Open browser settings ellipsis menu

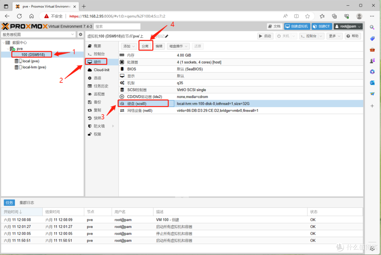point(372,16)
